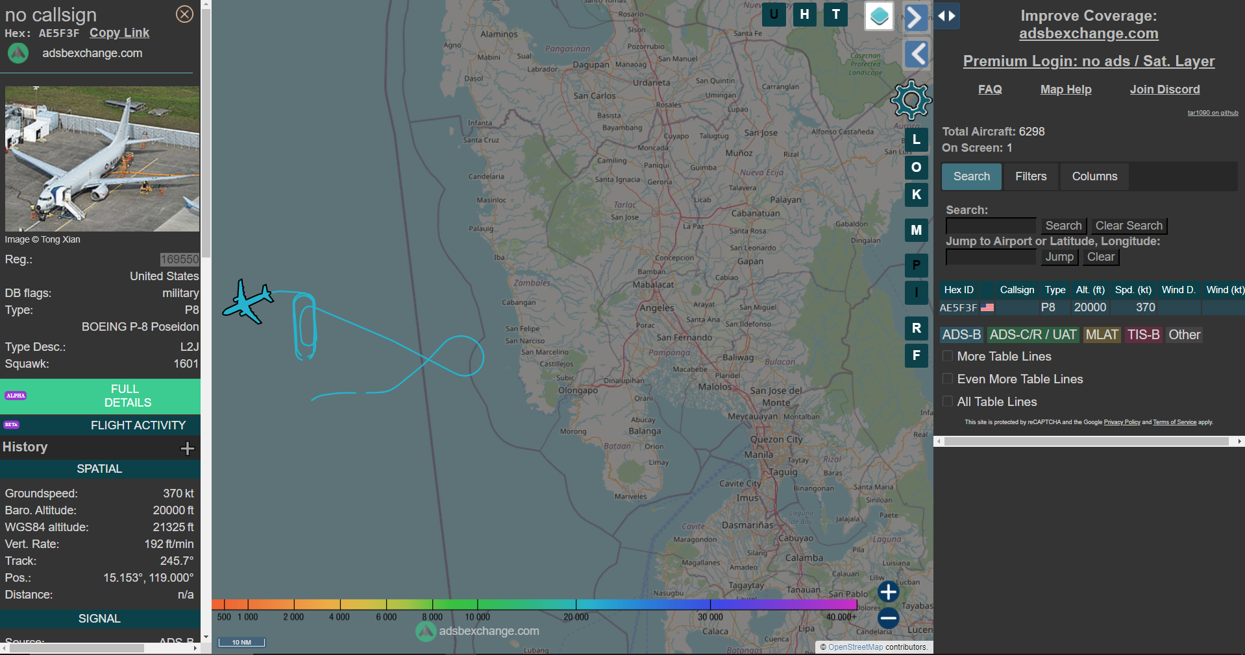Click the Clear Search button
The height and width of the screenshot is (655, 1245).
coord(1129,226)
